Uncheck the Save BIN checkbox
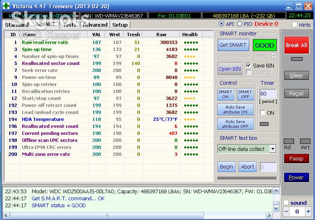315x220 pixels. click(x=248, y=65)
